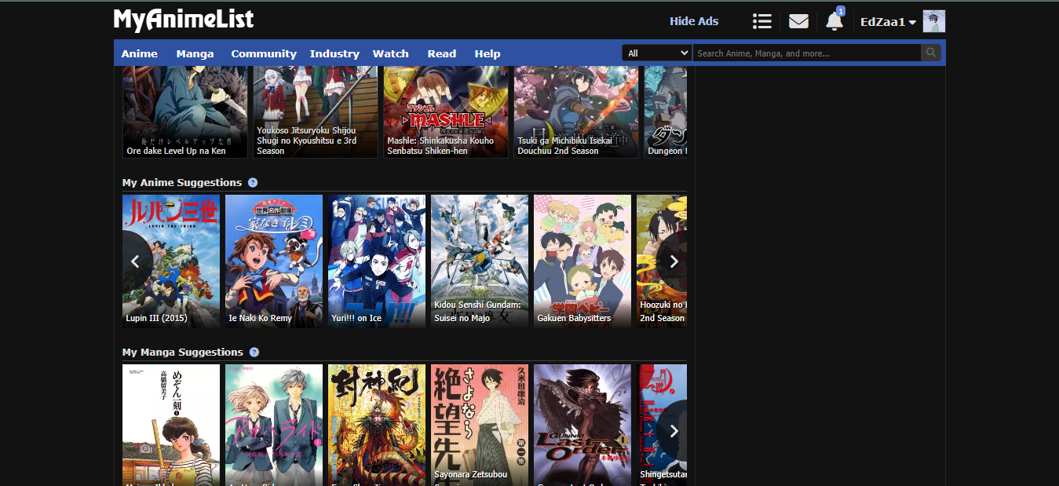Open the Gakuen Babysitters anime thumbnail
This screenshot has height=486, width=1059.
(x=582, y=261)
